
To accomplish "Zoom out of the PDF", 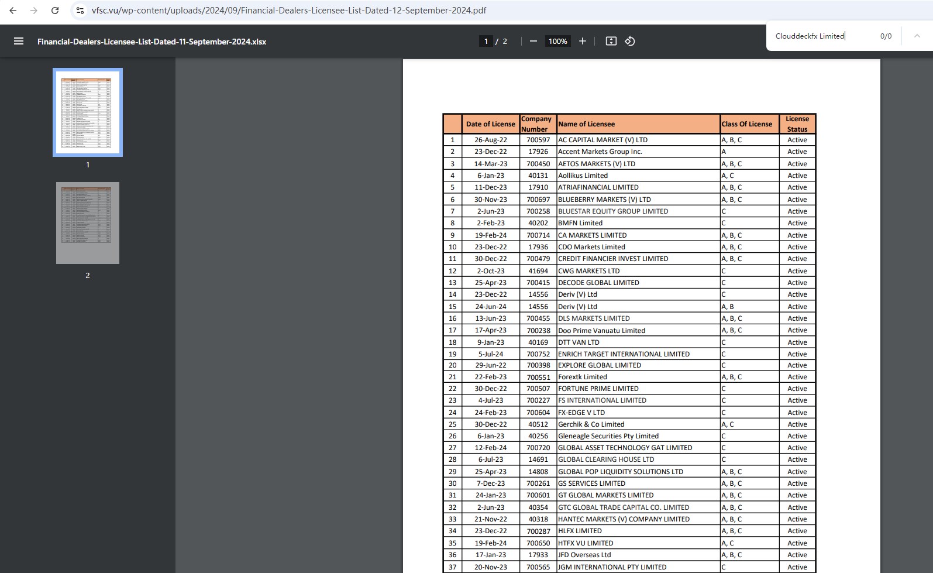I will [x=533, y=41].
